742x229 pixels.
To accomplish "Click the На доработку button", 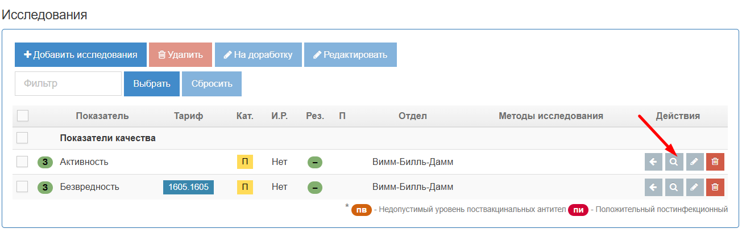I will point(258,55).
